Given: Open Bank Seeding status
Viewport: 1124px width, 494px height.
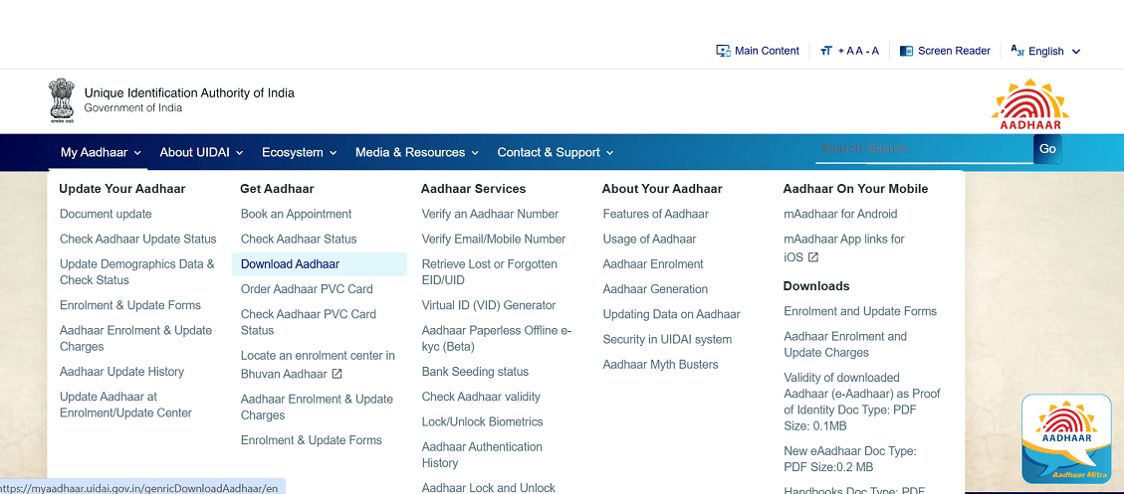Looking at the screenshot, I should [475, 372].
